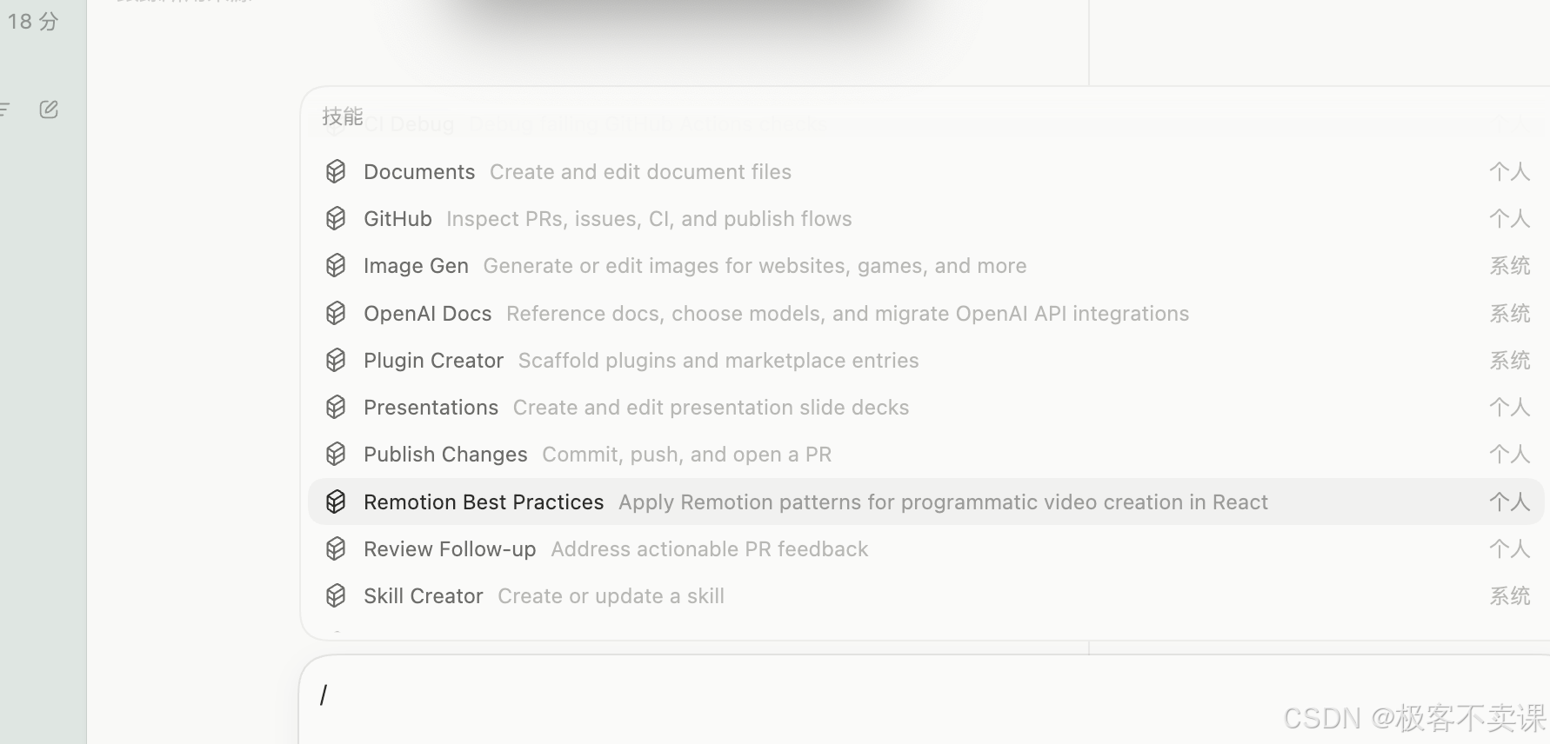Pick the Review Follow-up skill name

450,548
